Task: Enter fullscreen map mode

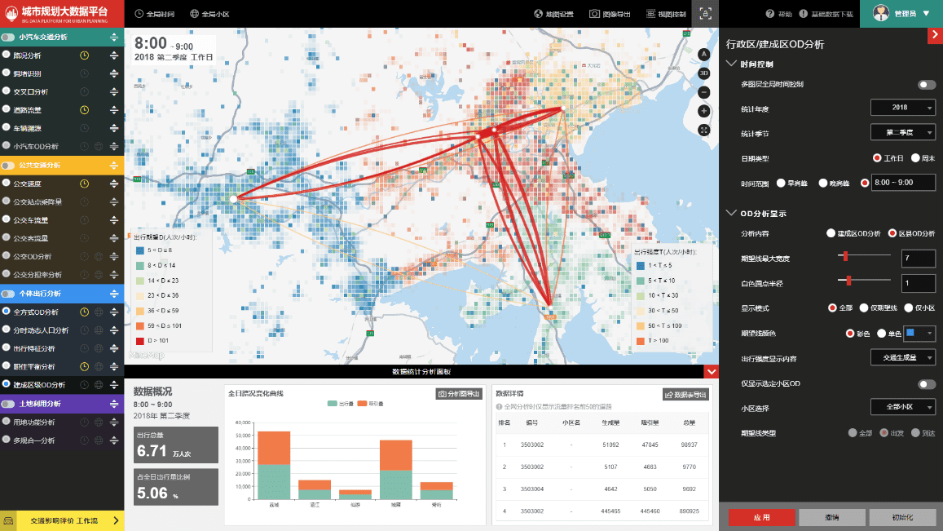Action: click(x=704, y=130)
